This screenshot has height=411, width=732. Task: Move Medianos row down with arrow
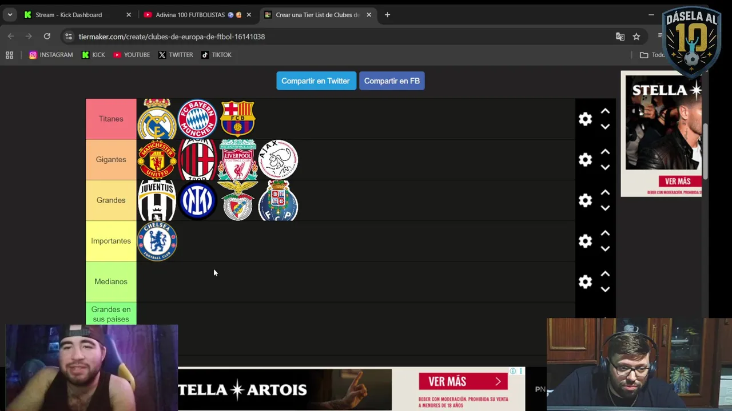605,289
